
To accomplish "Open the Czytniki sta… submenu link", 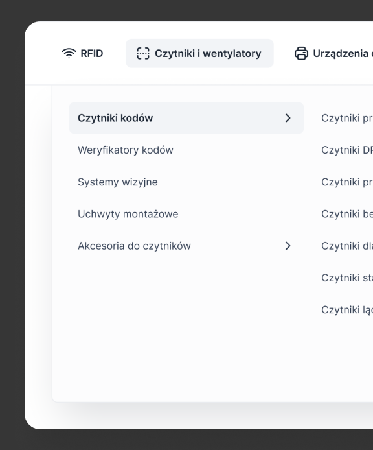I will [347, 278].
